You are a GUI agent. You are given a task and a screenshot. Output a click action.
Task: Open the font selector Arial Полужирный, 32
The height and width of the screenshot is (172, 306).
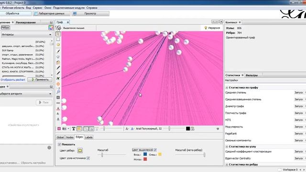[x=149, y=129]
